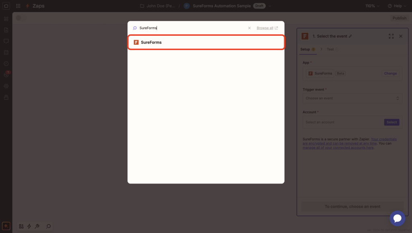Click the wrench tools icon in bottom toolbar

(x=37, y=226)
